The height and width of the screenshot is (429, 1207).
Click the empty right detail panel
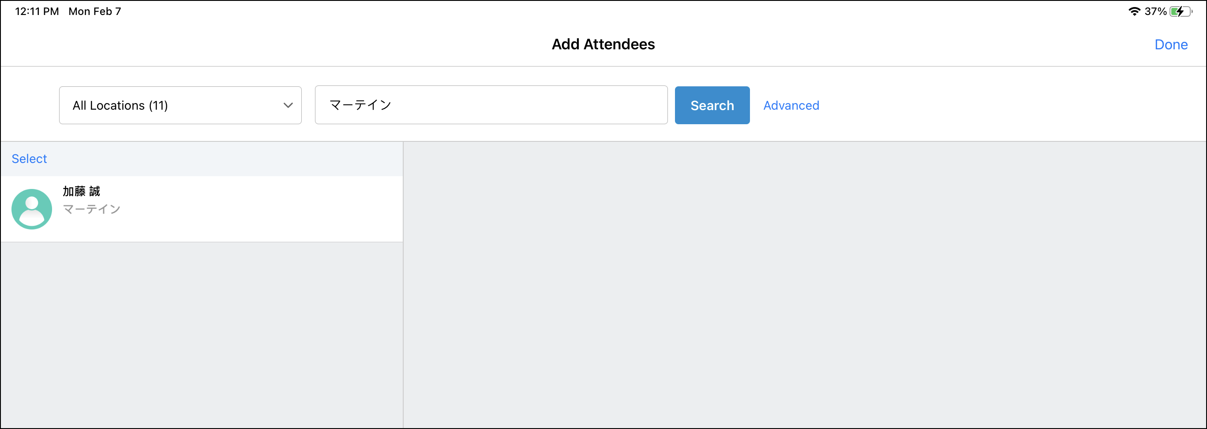click(804, 285)
